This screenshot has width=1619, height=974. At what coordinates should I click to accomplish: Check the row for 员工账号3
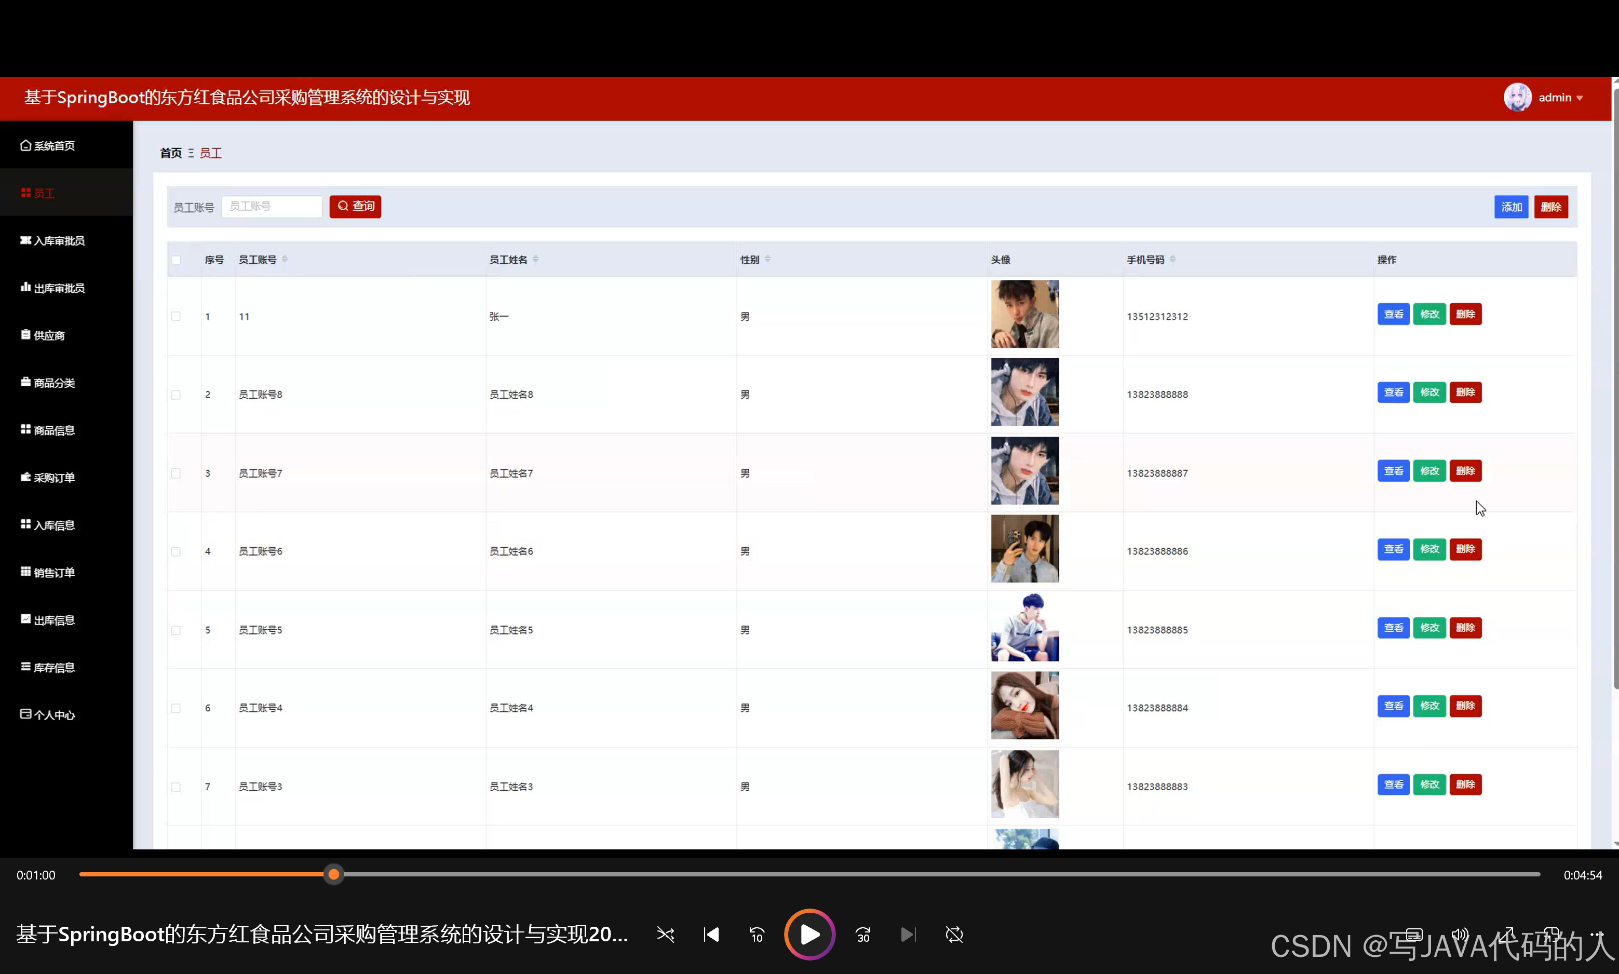point(176,786)
